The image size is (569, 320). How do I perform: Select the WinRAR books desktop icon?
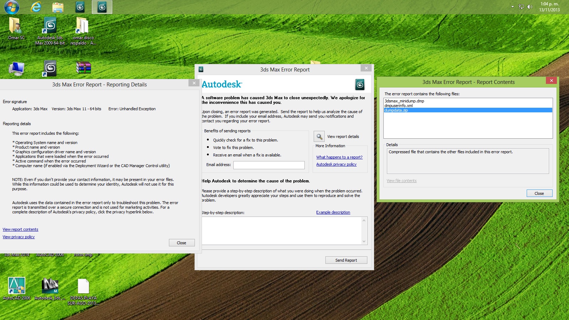(84, 68)
